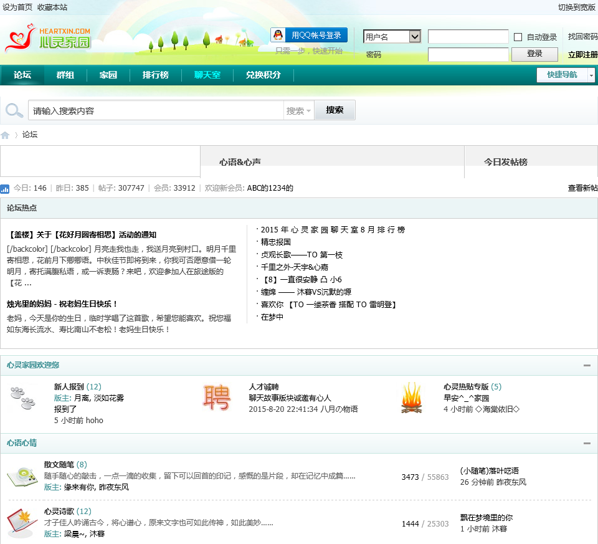The height and width of the screenshot is (544, 598).
Task: Open the 新人报到 paw prints forum icon
Action: point(23,398)
